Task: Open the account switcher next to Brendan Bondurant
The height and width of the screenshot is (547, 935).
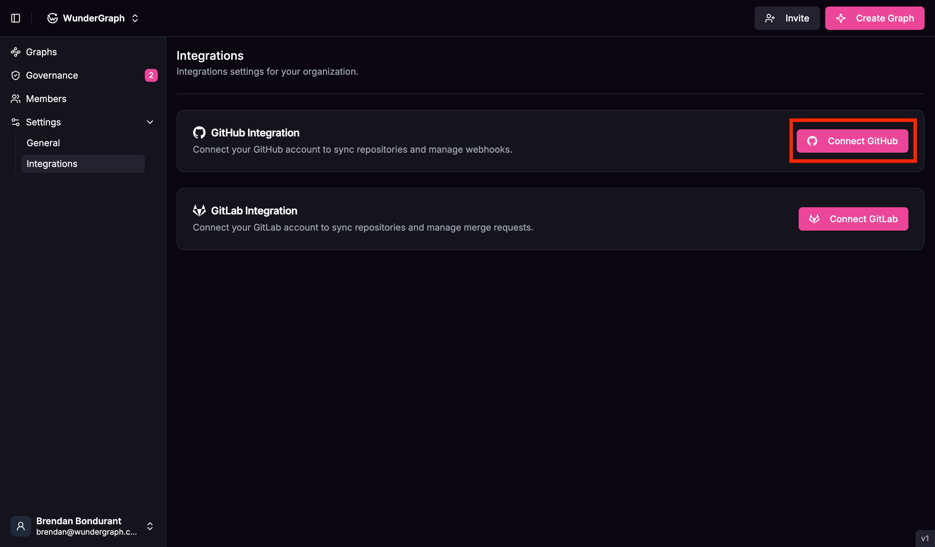Action: (150, 526)
